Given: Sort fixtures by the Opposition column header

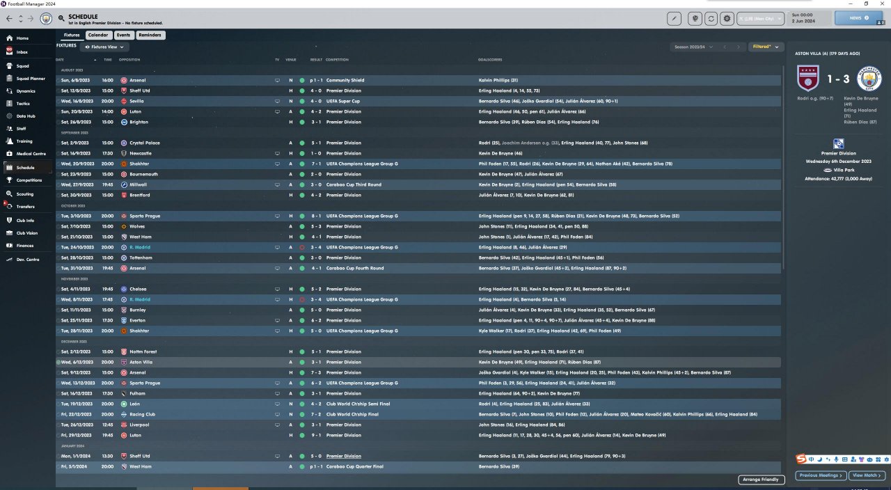Looking at the screenshot, I should [x=129, y=59].
